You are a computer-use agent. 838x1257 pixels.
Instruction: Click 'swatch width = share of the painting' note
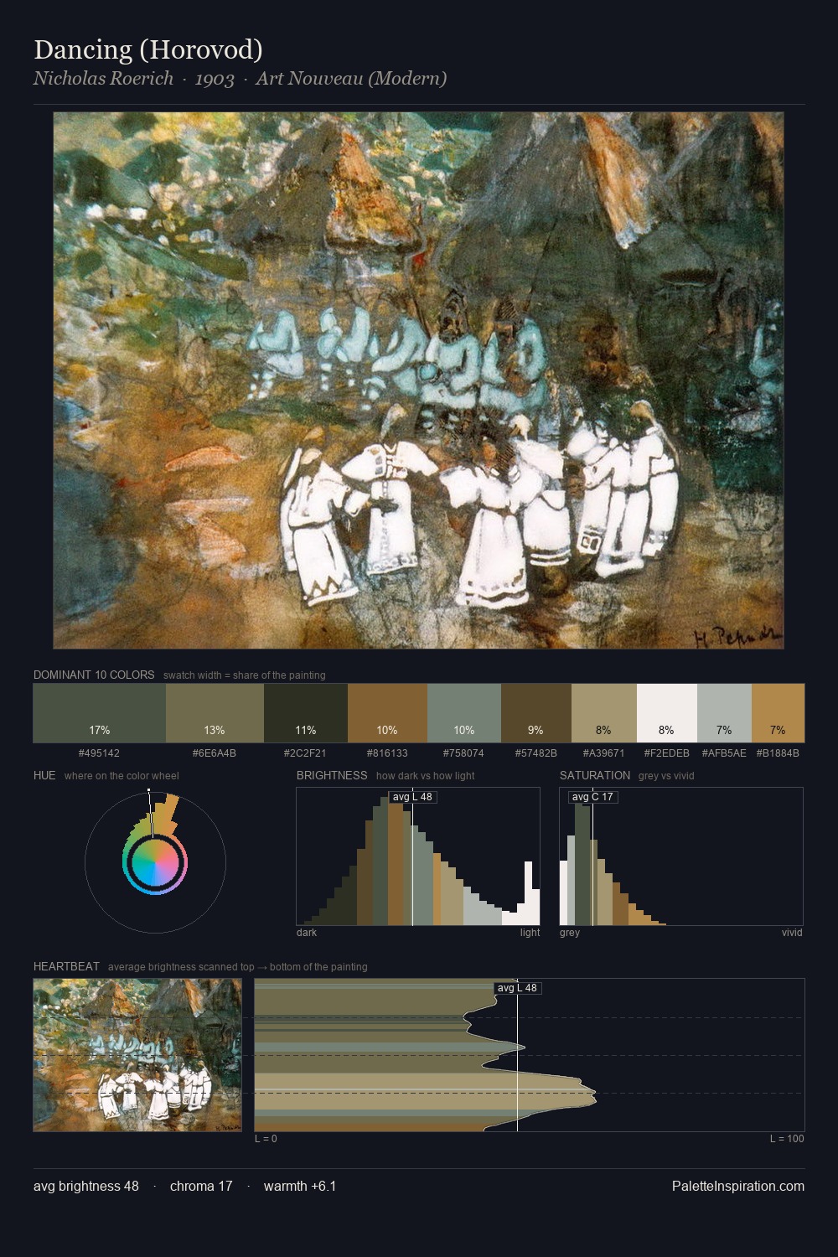245,675
